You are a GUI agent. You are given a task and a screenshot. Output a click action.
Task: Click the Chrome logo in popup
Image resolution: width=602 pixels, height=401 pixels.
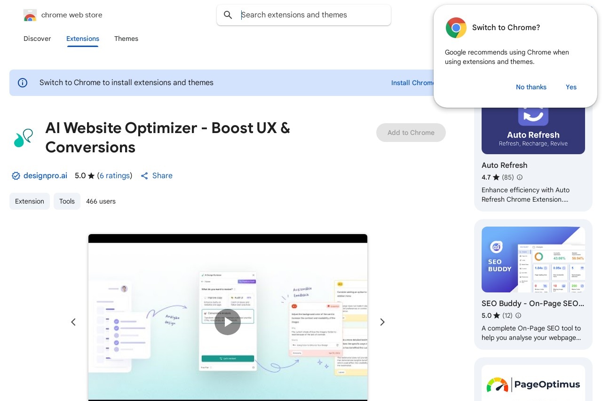[456, 28]
